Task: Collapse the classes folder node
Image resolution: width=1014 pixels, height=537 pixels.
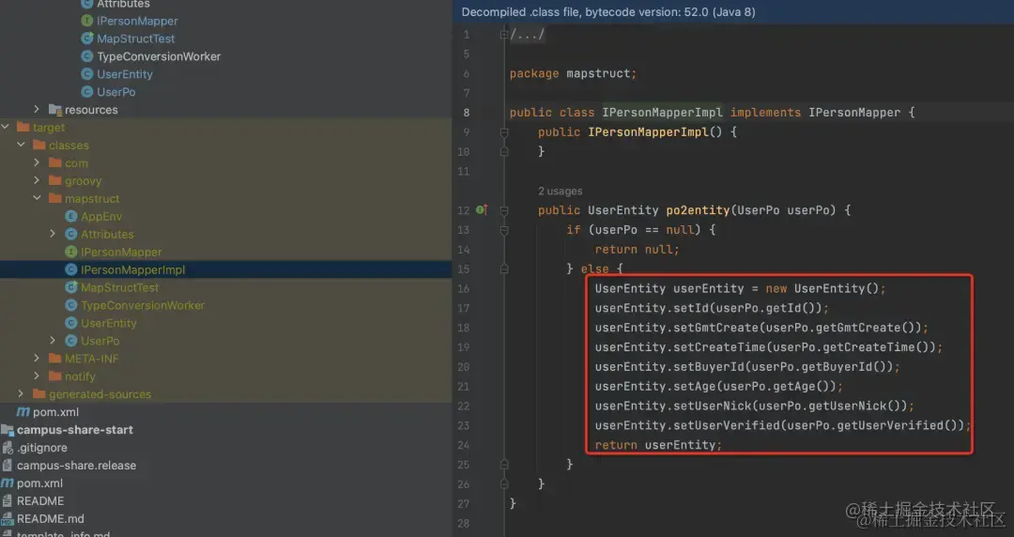Action: click(x=21, y=145)
